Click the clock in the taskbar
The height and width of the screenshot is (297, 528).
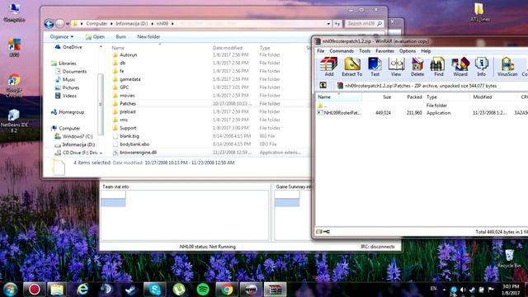[x=511, y=290]
